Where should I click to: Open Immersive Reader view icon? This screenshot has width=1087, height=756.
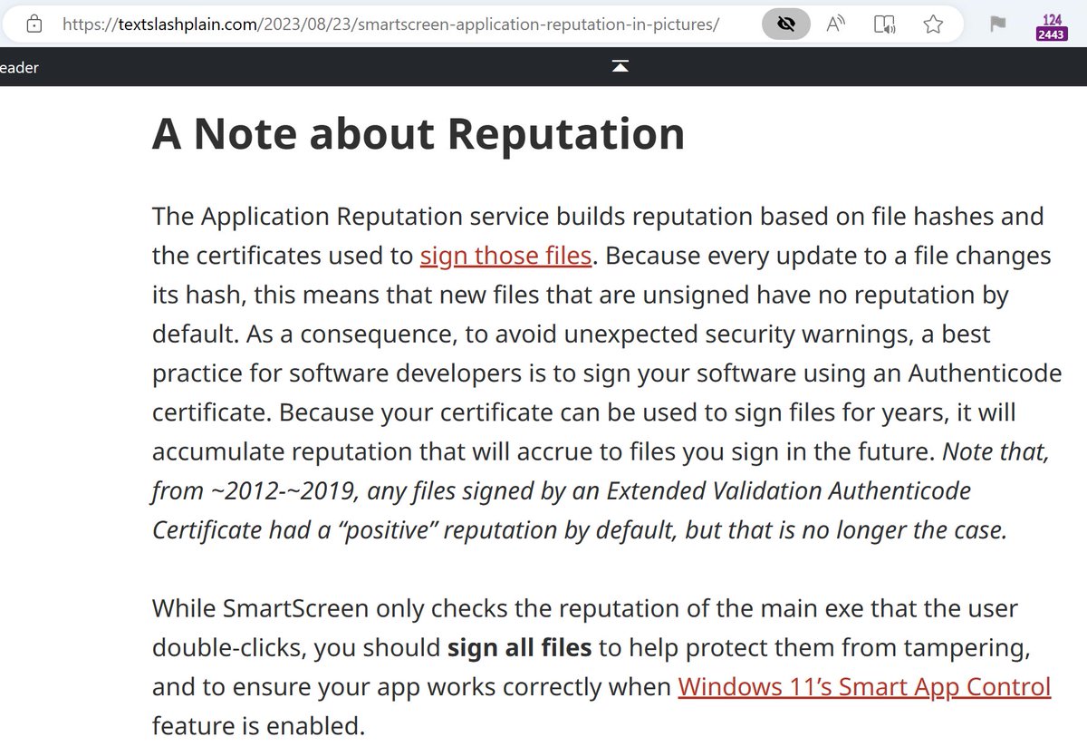[885, 24]
